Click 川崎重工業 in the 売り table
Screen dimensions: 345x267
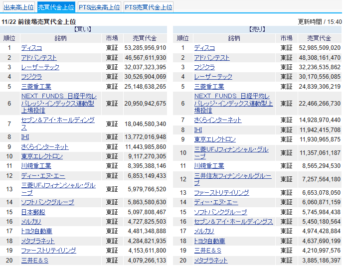click(209, 166)
